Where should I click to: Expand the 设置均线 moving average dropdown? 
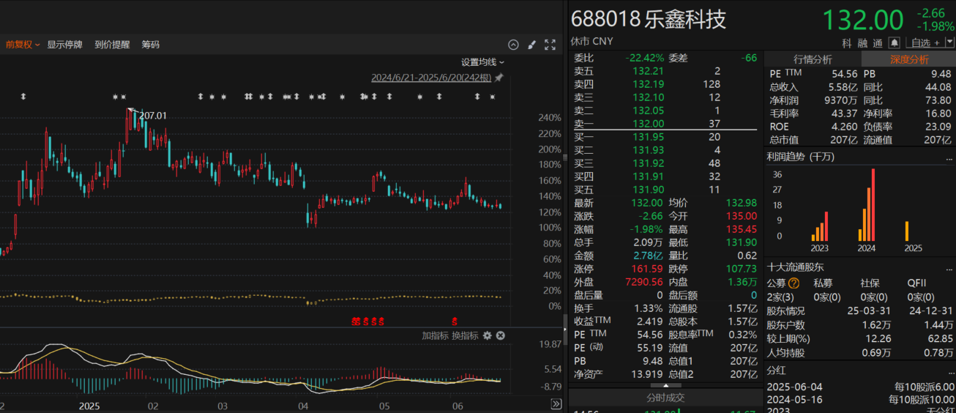(482, 62)
